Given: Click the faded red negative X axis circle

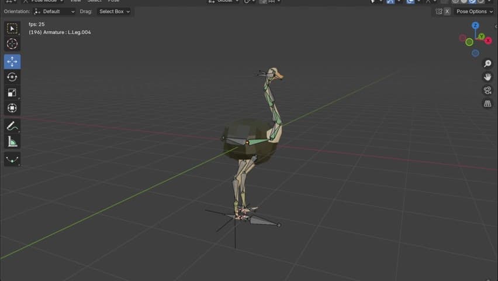Looking at the screenshot, I should 463,39.
